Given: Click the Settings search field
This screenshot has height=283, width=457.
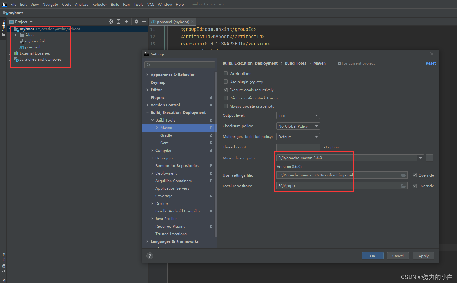Looking at the screenshot, I should (x=180, y=65).
